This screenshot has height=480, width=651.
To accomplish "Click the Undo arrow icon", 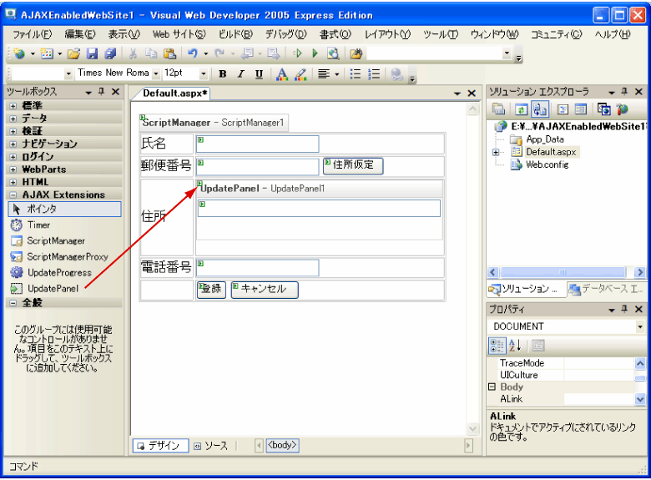I will (192, 53).
